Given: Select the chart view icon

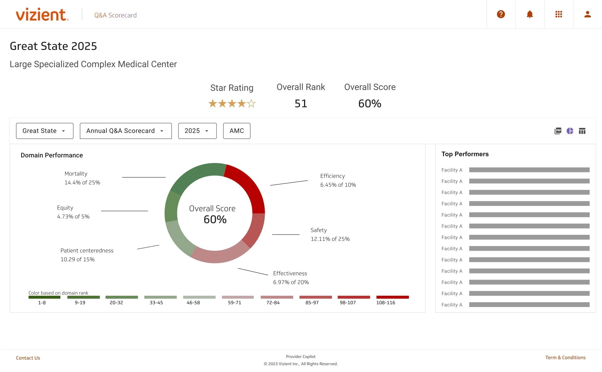Looking at the screenshot, I should tap(570, 131).
